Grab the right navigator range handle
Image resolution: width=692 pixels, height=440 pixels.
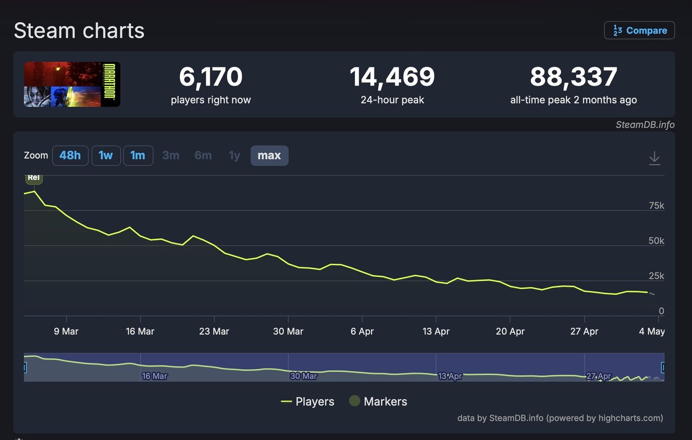click(x=663, y=368)
